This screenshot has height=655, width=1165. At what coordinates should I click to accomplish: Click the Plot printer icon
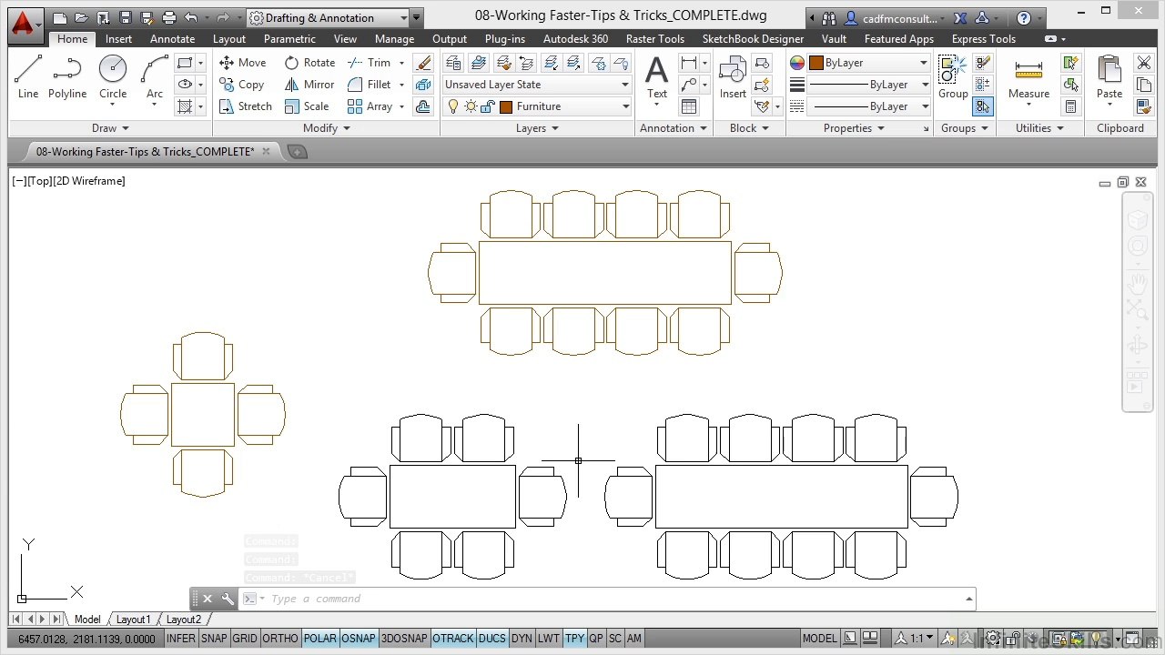click(x=169, y=17)
